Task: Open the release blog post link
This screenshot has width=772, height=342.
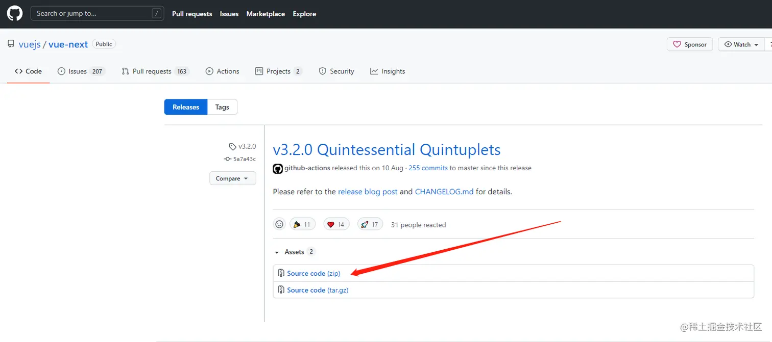Action: tap(368, 192)
